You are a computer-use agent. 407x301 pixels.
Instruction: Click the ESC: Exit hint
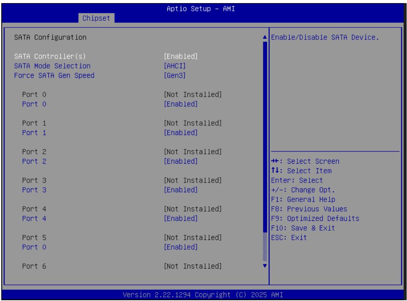click(x=289, y=238)
